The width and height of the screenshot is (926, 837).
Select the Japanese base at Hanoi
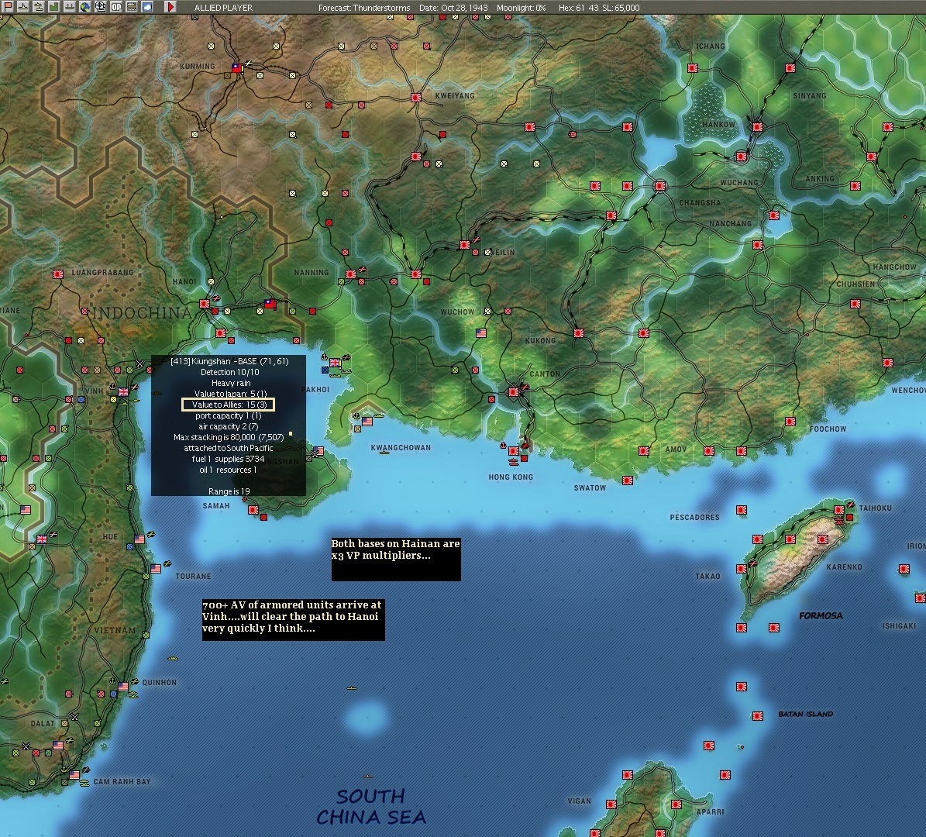click(205, 304)
